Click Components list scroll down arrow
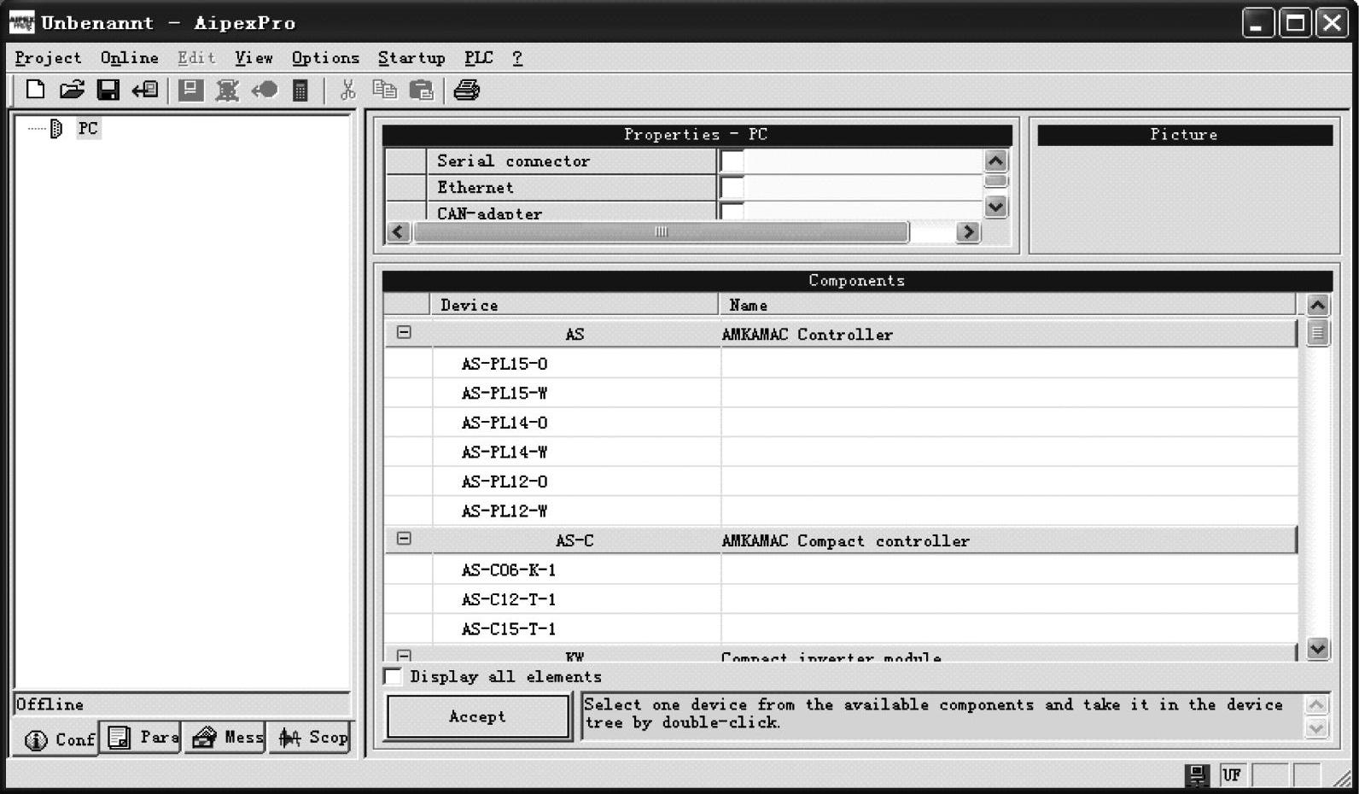This screenshot has height=794, width=1359. (x=1317, y=649)
